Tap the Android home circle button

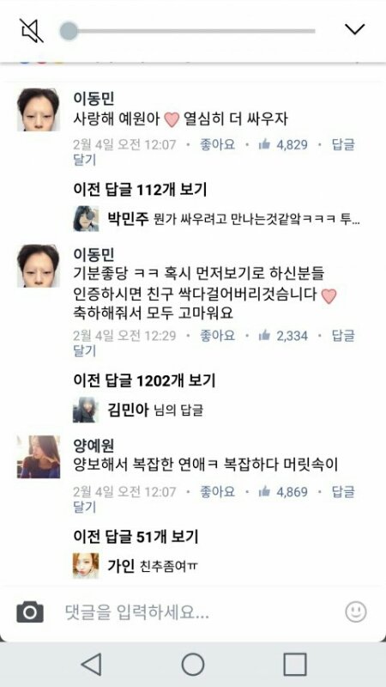click(192, 664)
